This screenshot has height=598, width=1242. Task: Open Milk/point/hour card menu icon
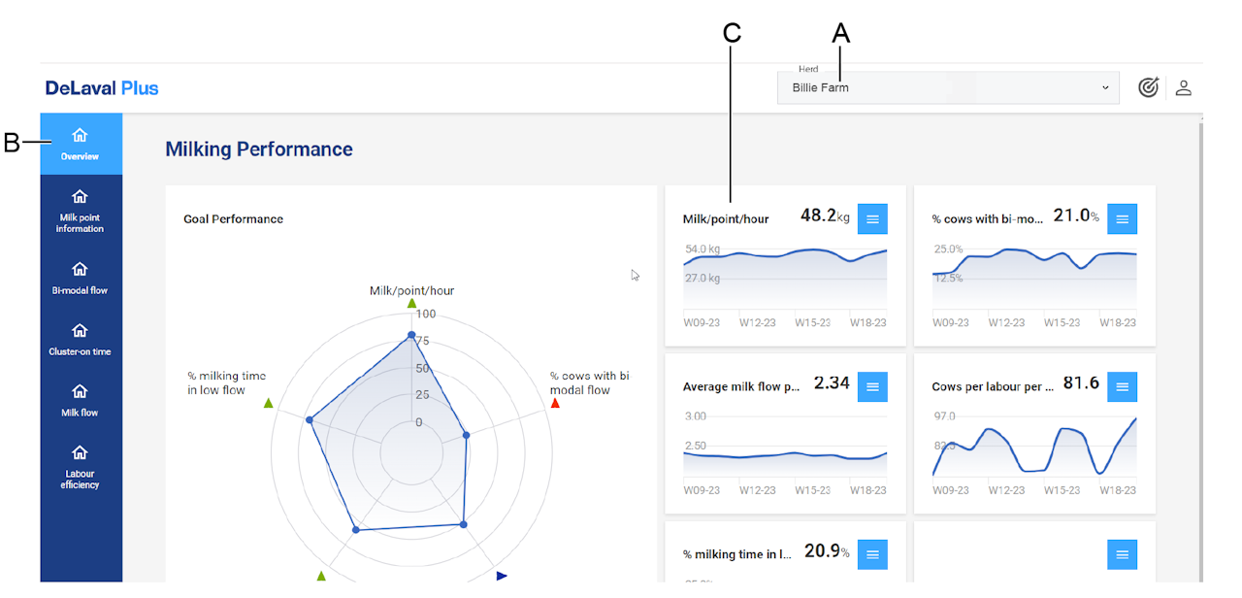click(872, 219)
